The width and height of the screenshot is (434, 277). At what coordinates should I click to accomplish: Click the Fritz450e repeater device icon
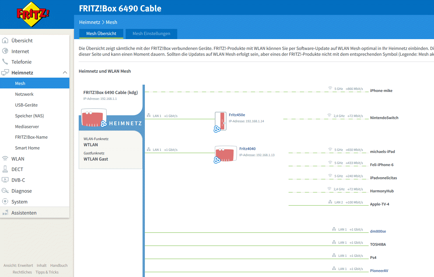pos(221,121)
